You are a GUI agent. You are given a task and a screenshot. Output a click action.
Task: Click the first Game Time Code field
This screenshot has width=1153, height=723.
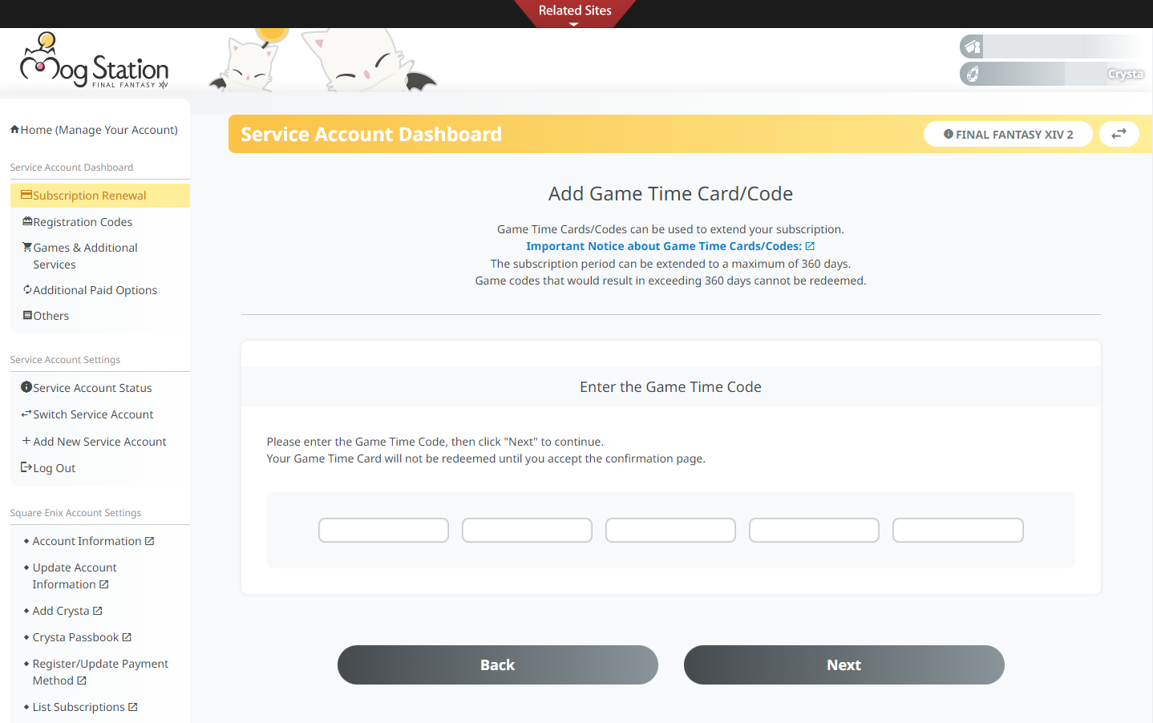[x=383, y=530]
